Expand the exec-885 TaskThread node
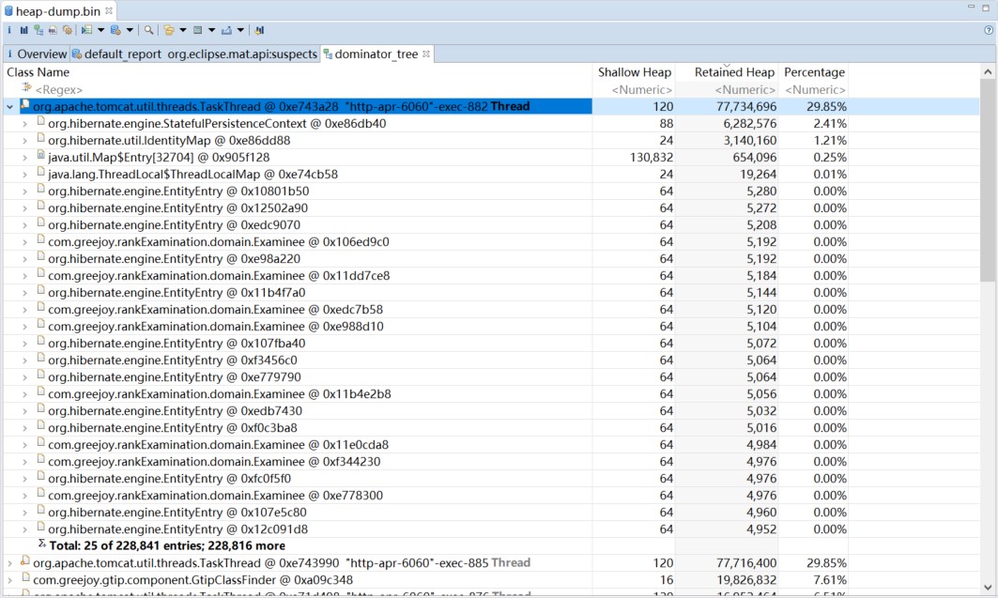Viewport: 998px width, 598px height. 9,563
